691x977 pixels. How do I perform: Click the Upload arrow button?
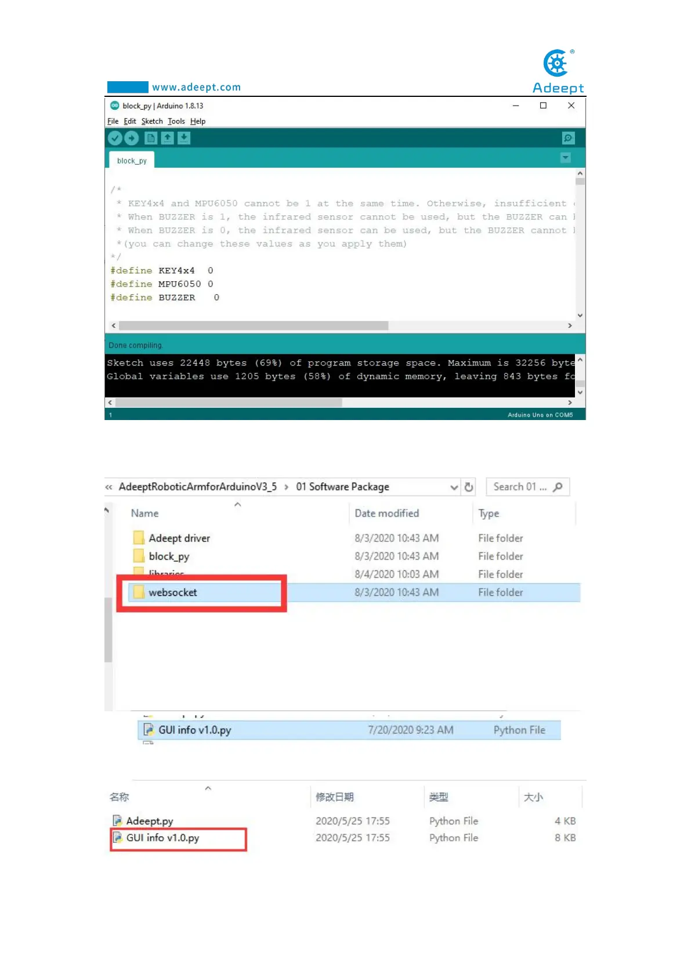[132, 138]
